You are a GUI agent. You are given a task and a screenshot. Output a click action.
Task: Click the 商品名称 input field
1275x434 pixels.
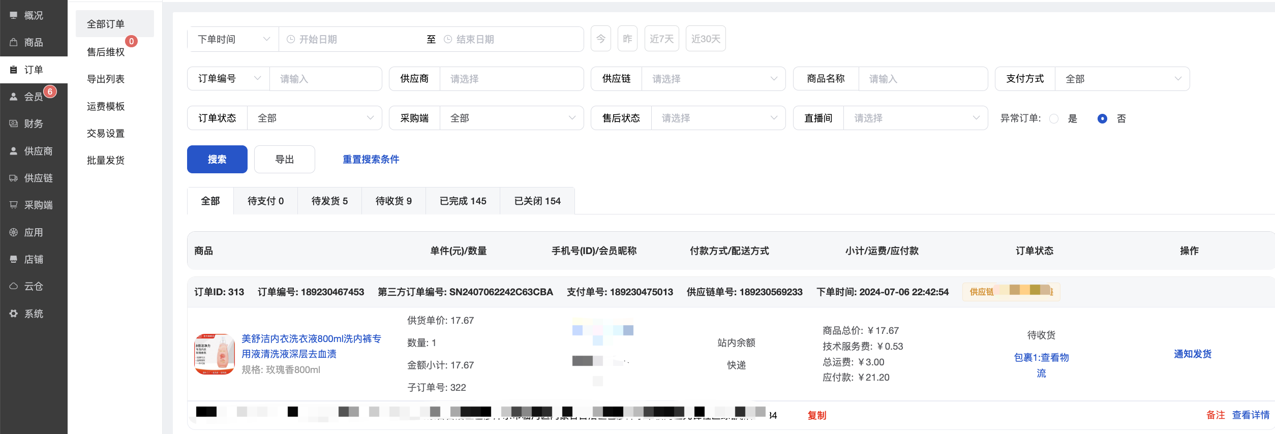[922, 79]
